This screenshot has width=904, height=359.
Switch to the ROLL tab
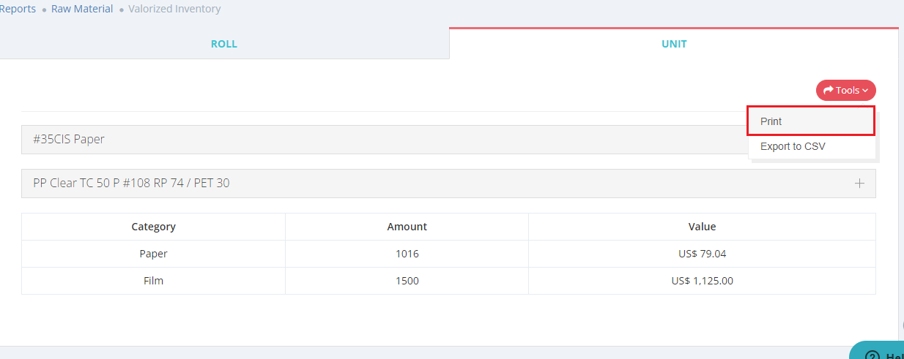[x=224, y=44]
